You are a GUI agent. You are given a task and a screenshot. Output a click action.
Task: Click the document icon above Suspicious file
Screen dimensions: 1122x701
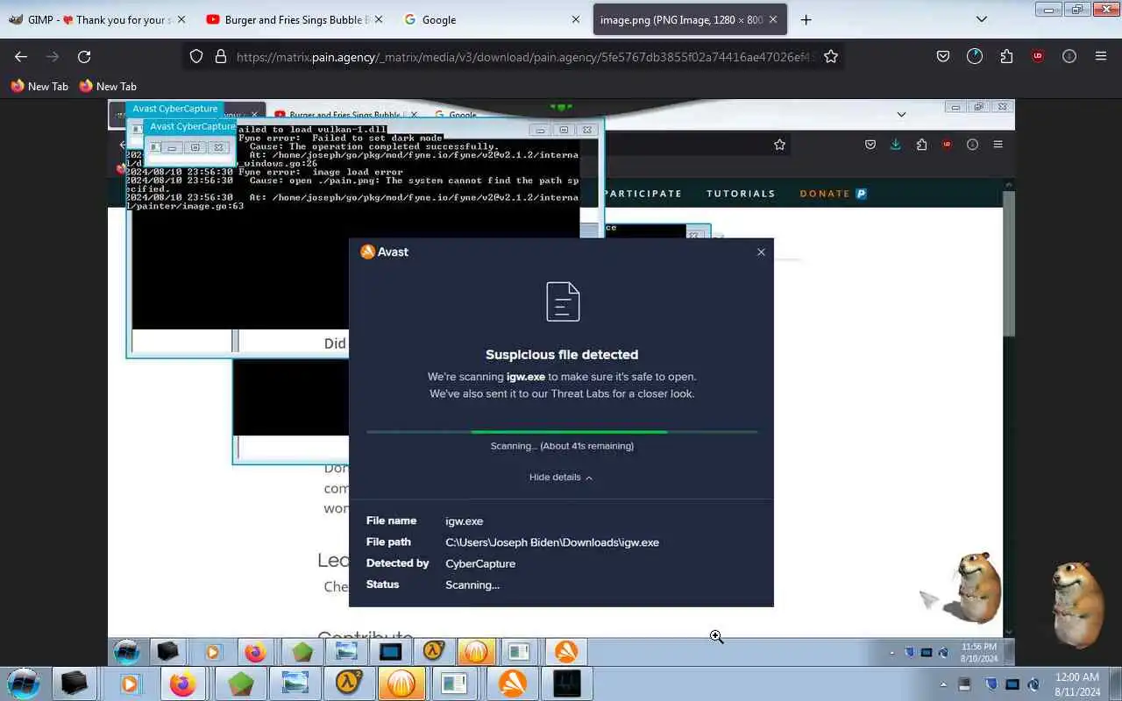pyautogui.click(x=563, y=301)
